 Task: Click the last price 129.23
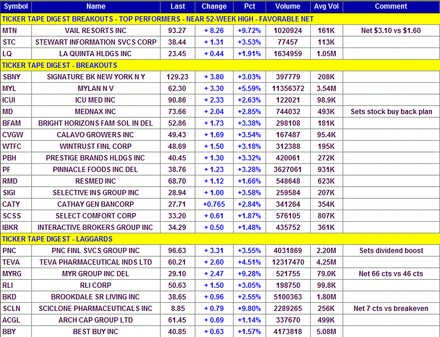(177, 77)
